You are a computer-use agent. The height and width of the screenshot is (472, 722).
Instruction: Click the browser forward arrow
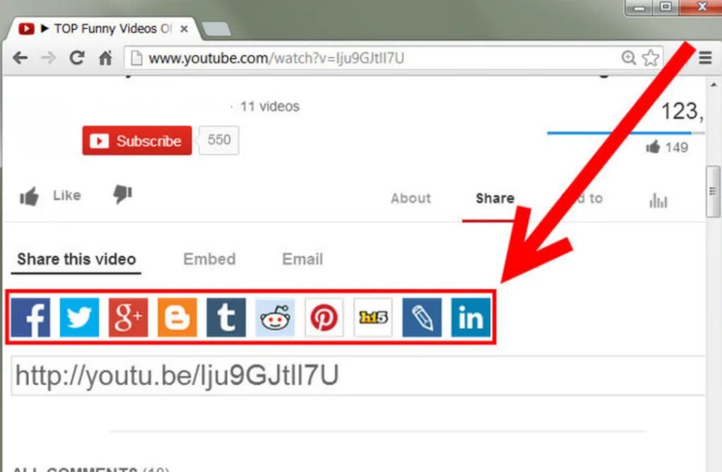(49, 58)
